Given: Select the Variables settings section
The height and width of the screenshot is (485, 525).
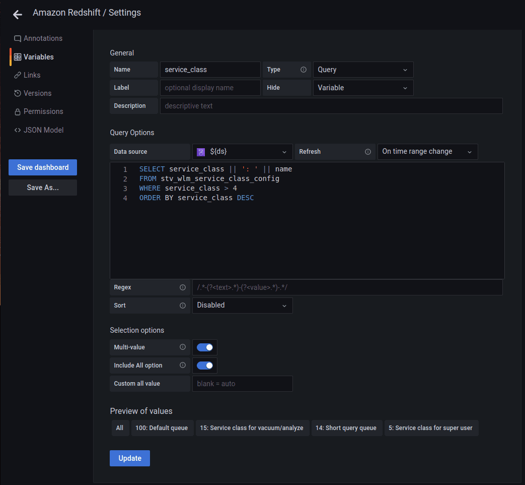Looking at the screenshot, I should (x=34, y=57).
